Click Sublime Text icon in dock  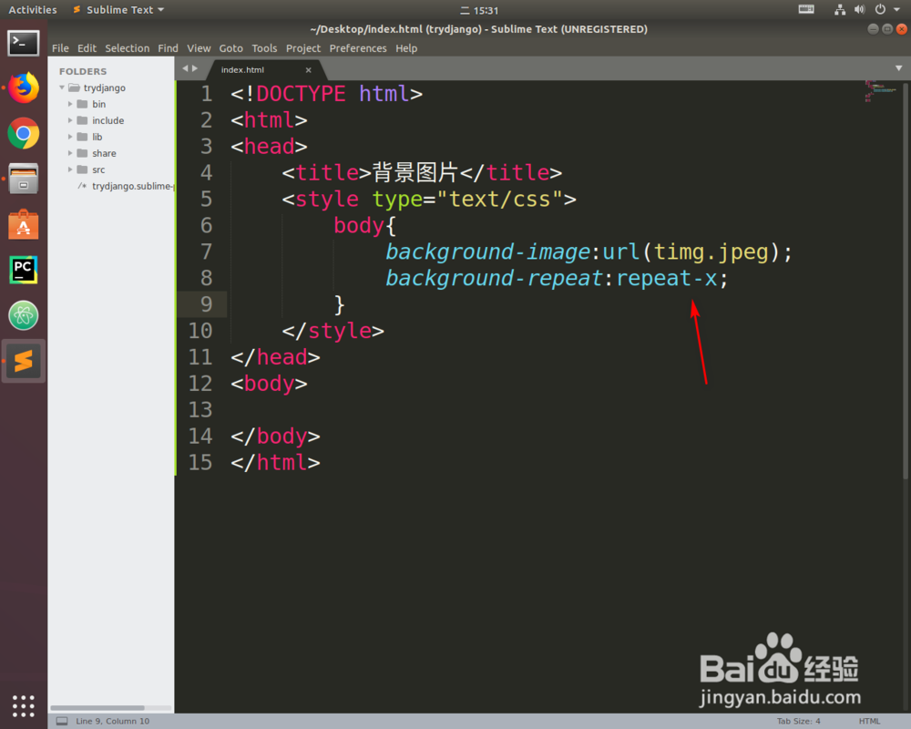24,361
